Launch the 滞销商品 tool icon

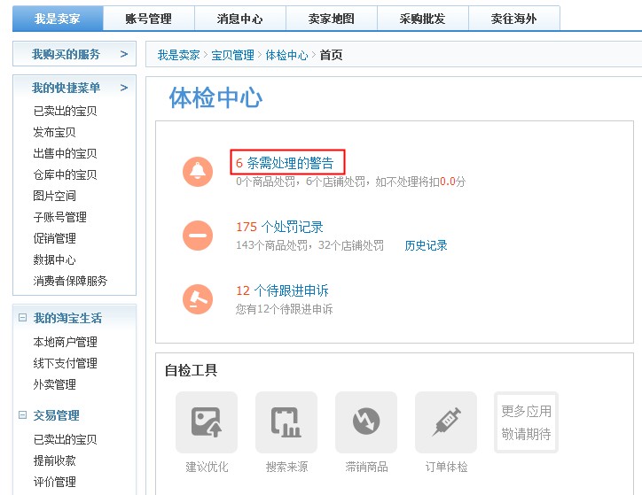coord(366,422)
